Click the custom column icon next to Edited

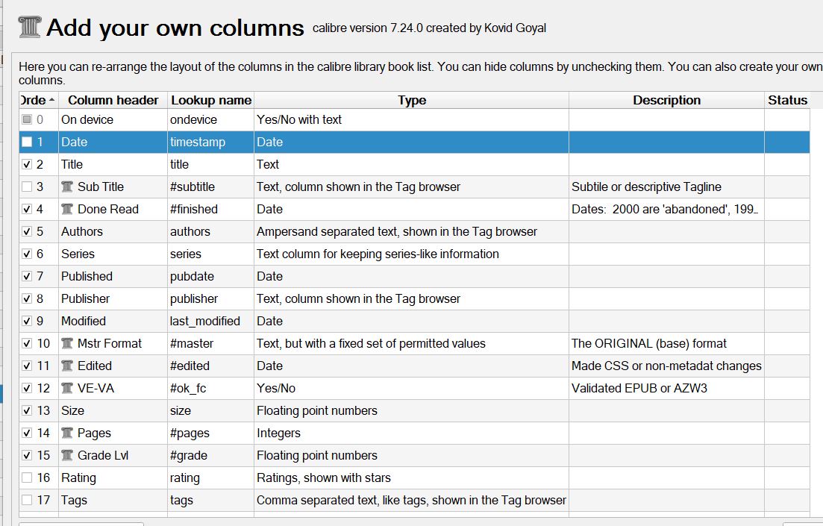(x=67, y=366)
